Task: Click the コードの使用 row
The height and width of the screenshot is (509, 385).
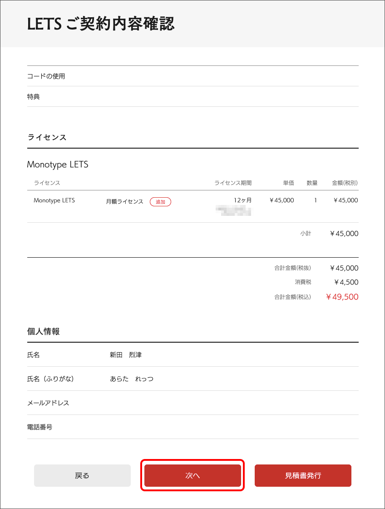Action: click(x=46, y=76)
